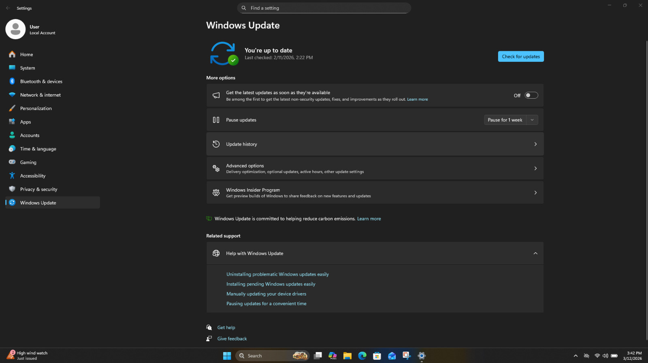Click the Home house icon
This screenshot has width=648, height=363.
tap(12, 54)
